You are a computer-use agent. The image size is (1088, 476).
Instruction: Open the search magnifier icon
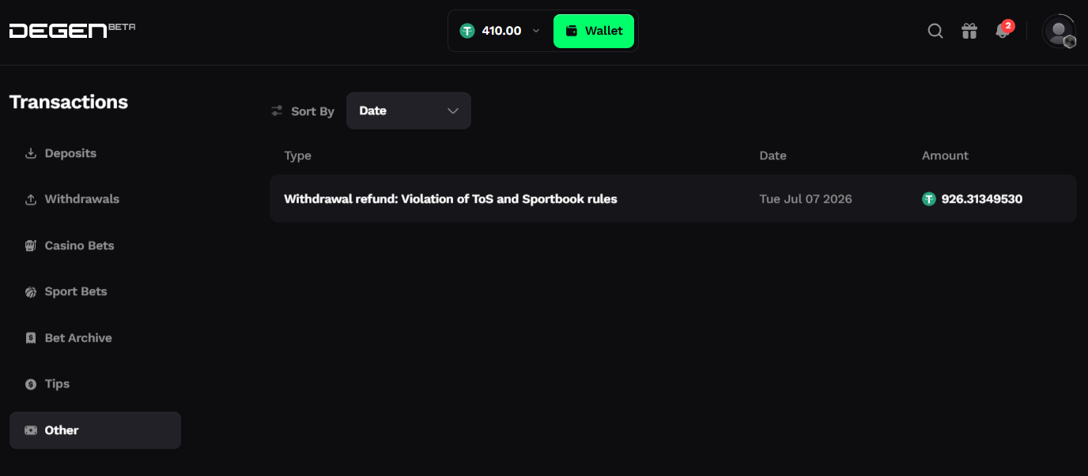pyautogui.click(x=935, y=32)
